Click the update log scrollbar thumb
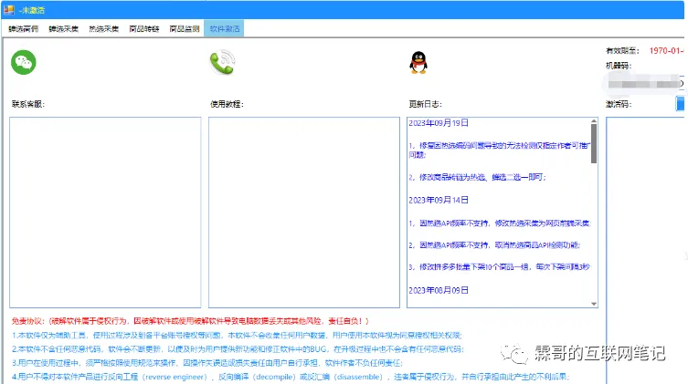 [x=594, y=144]
